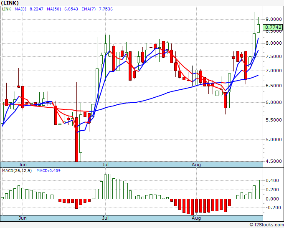This screenshot has width=284, height=228.
Task: Select the LINK legend label
Action: 7,9
